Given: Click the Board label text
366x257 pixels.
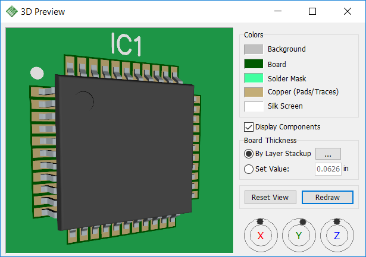Looking at the screenshot, I should click(x=277, y=65).
